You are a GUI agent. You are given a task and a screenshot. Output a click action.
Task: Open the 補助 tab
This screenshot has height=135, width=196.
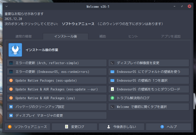(102, 36)
